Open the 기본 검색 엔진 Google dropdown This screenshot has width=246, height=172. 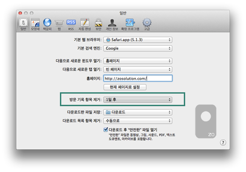click(x=138, y=48)
